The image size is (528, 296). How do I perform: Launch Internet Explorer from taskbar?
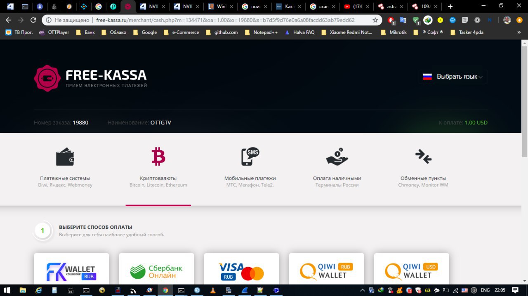click(39, 290)
